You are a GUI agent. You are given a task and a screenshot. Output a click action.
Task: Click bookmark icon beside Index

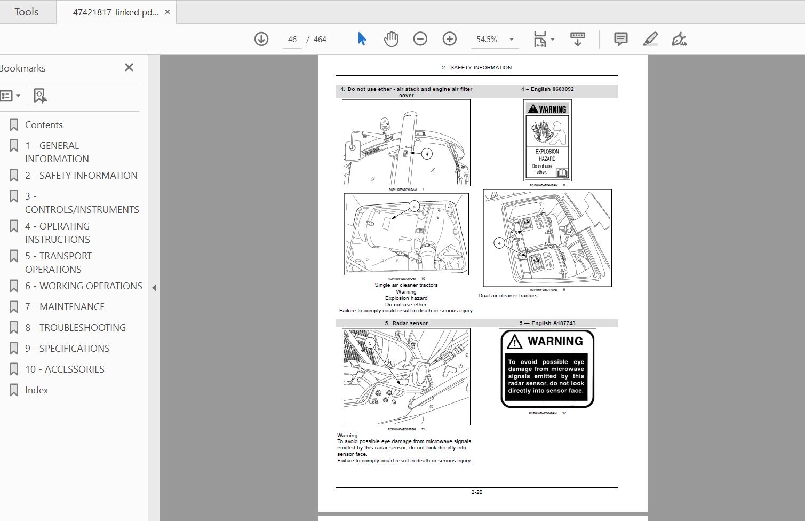[14, 390]
